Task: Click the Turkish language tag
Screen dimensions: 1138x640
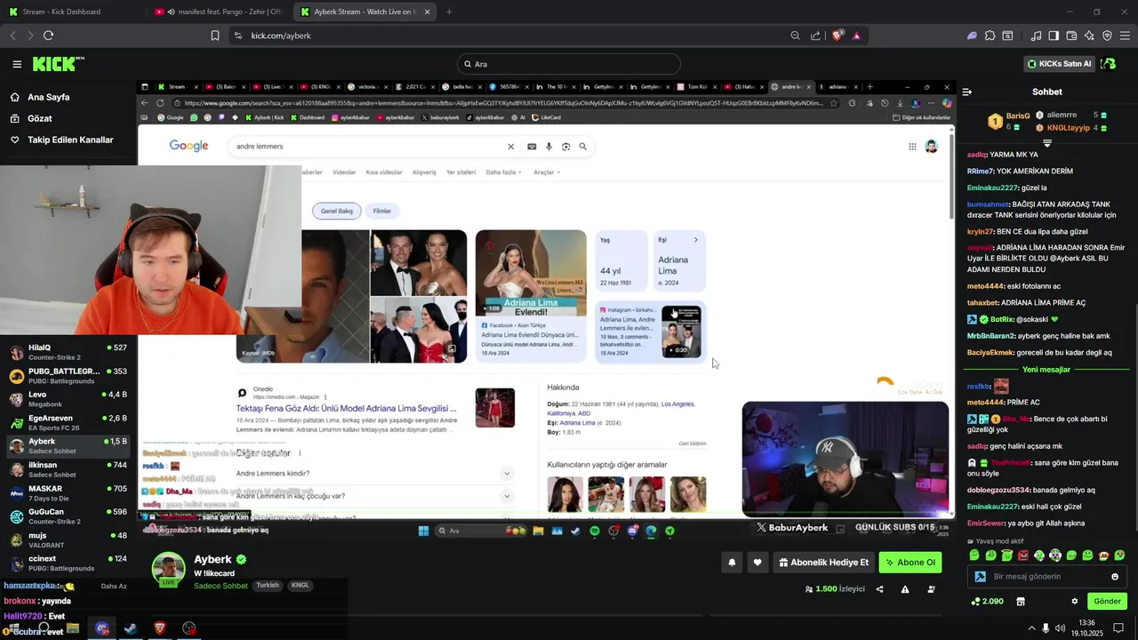Action: click(268, 586)
